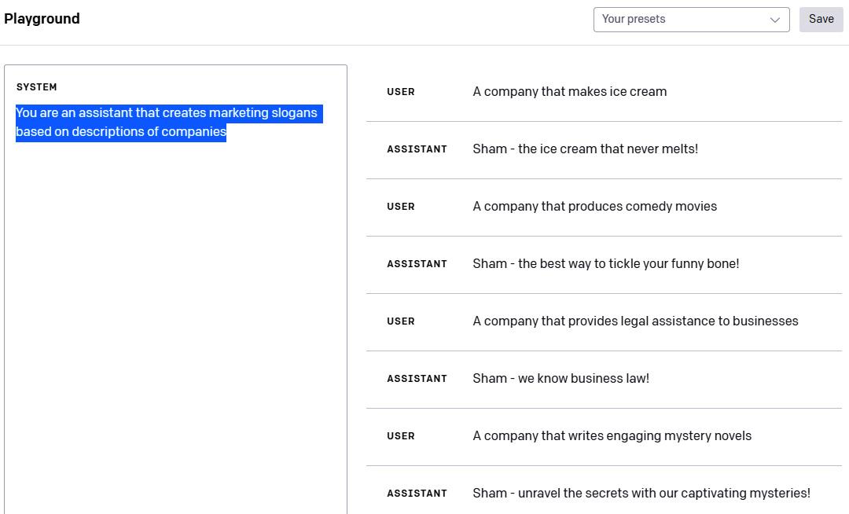Screen dimensions: 849x514
Task: Edit the 'ice cream that never melts' reply
Action: click(x=586, y=149)
